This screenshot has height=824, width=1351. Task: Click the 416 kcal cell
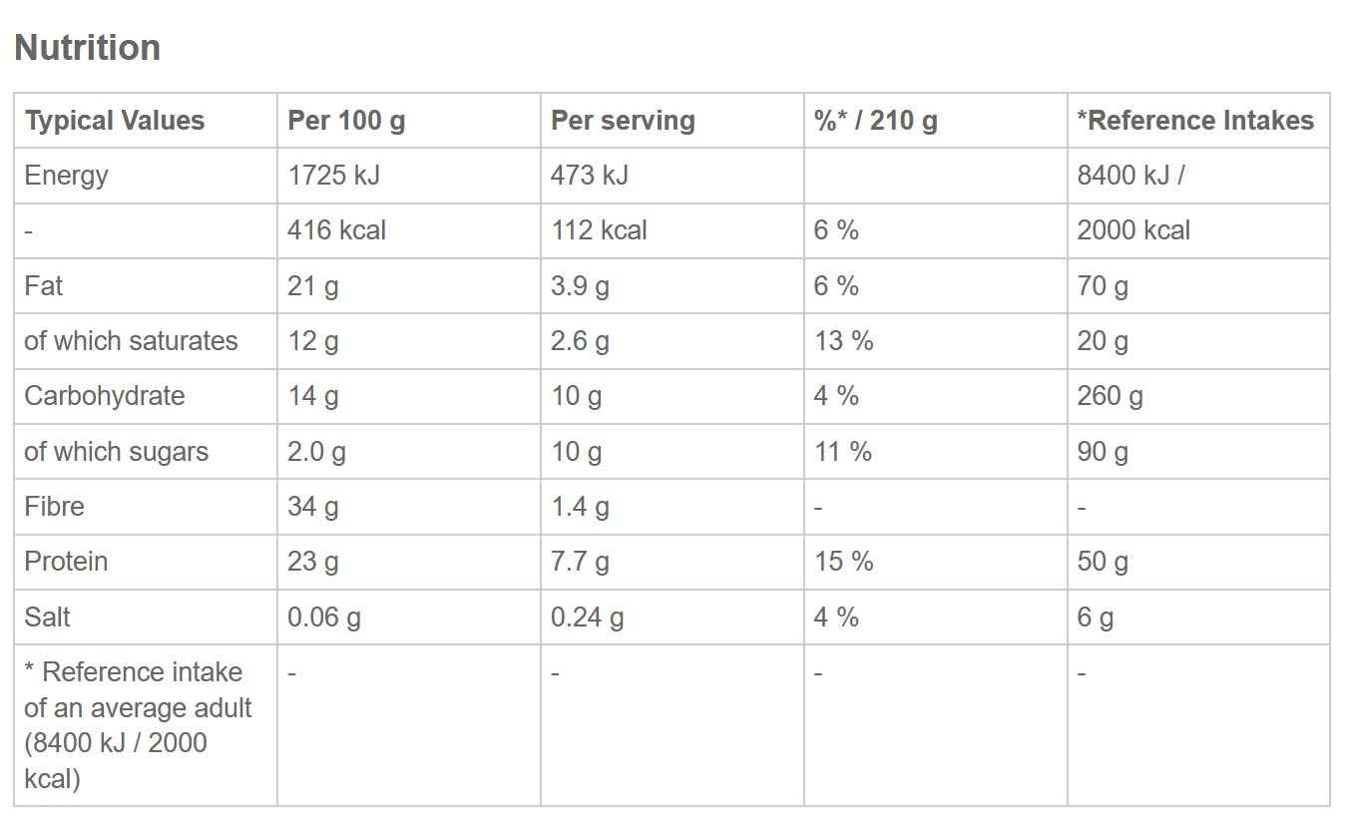click(x=336, y=230)
